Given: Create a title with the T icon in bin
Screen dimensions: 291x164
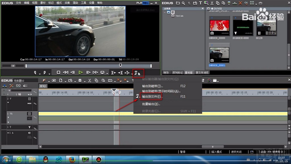Looking at the screenshot, I should (200, 3).
